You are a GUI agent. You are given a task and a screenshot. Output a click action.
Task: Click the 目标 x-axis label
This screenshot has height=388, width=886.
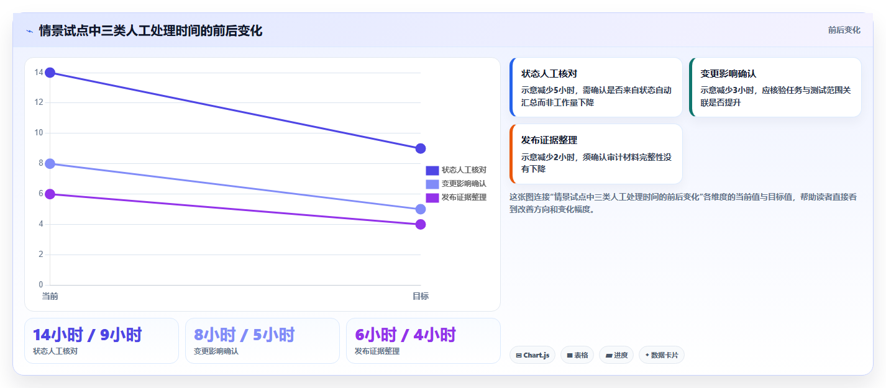pos(421,296)
